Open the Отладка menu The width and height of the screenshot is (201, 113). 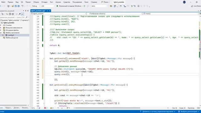44,2
